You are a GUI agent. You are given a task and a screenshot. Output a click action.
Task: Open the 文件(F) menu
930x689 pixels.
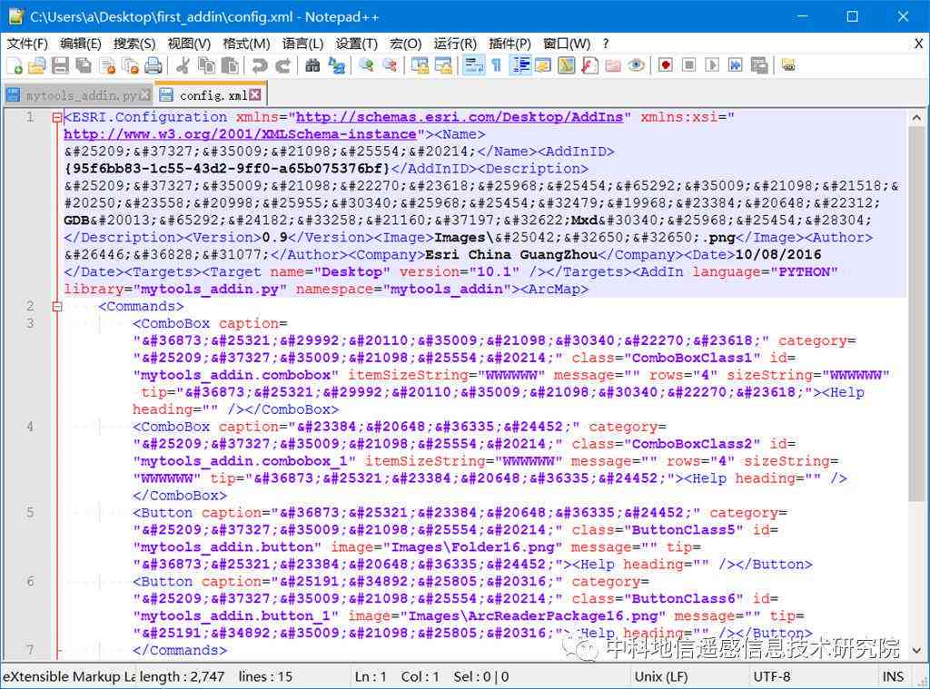tap(27, 44)
